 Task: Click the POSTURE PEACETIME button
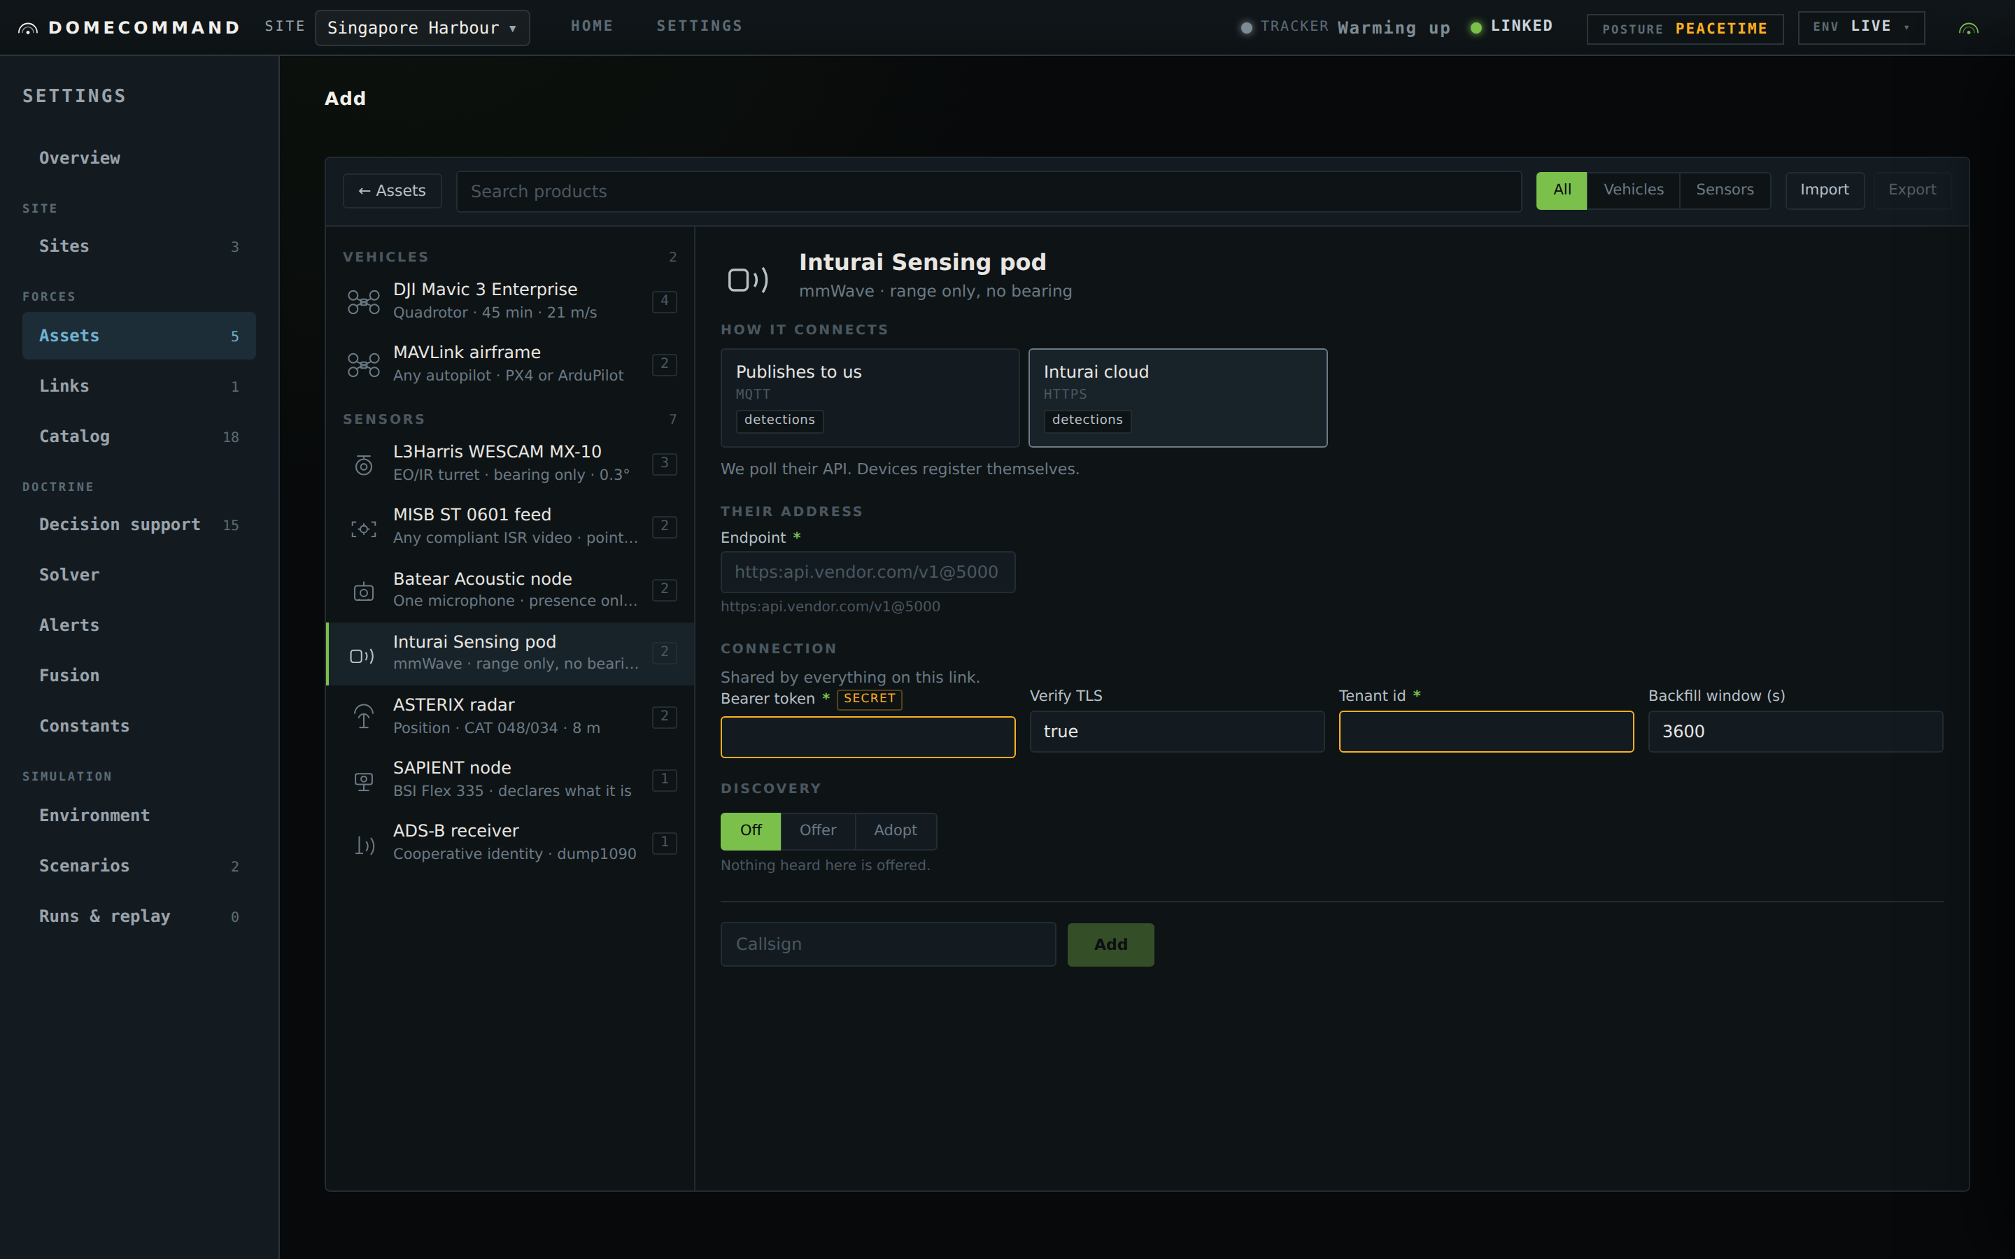(x=1685, y=28)
